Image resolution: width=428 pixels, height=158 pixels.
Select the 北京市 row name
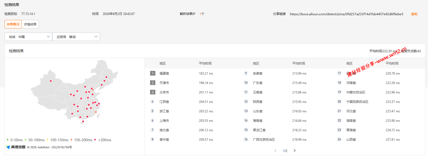pos(164,92)
